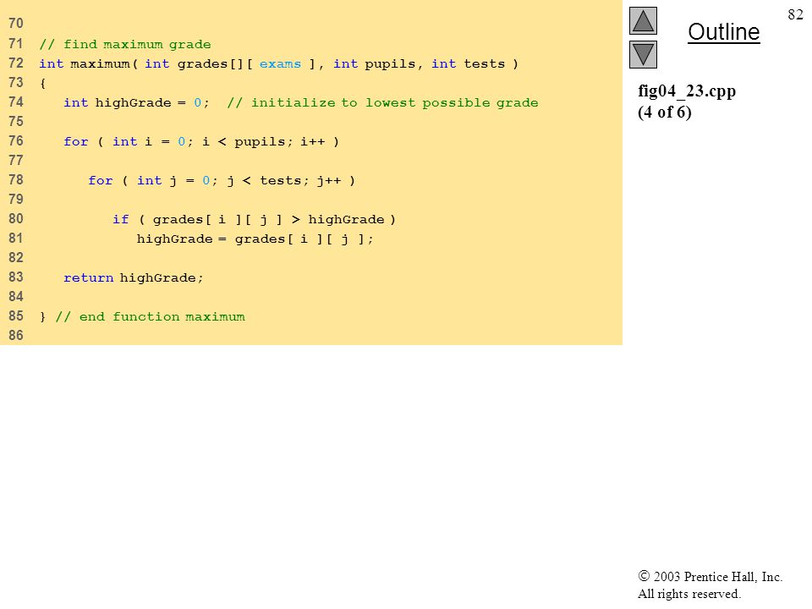
Task: Advance to next slide with the down arrow
Action: (x=643, y=54)
